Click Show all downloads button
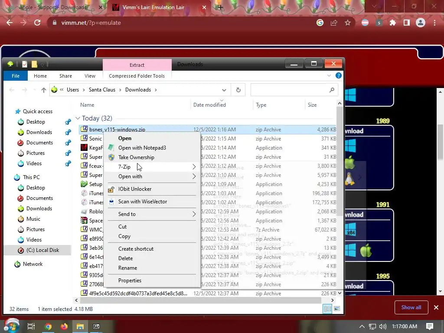 [x=411, y=307]
